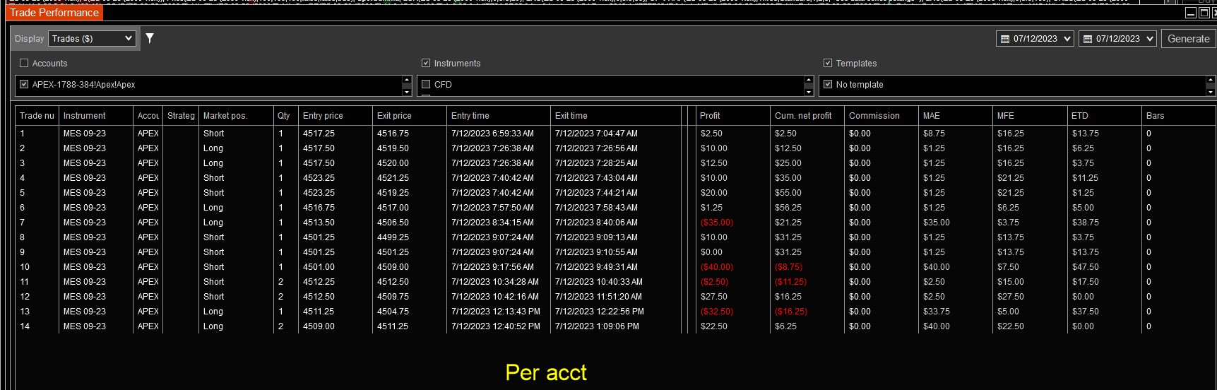This screenshot has height=390, width=1217.
Task: Select exit time 7/12/2023 11:51:20 AM cell
Action: tap(616, 297)
